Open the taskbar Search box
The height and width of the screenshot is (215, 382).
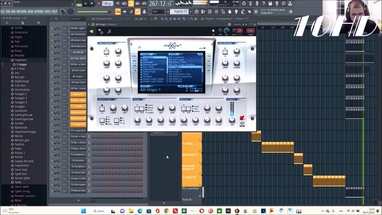point(98,211)
